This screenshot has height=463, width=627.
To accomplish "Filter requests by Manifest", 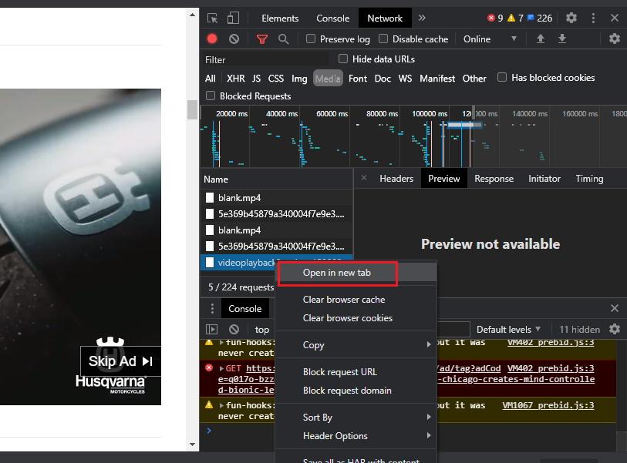I will (x=437, y=79).
